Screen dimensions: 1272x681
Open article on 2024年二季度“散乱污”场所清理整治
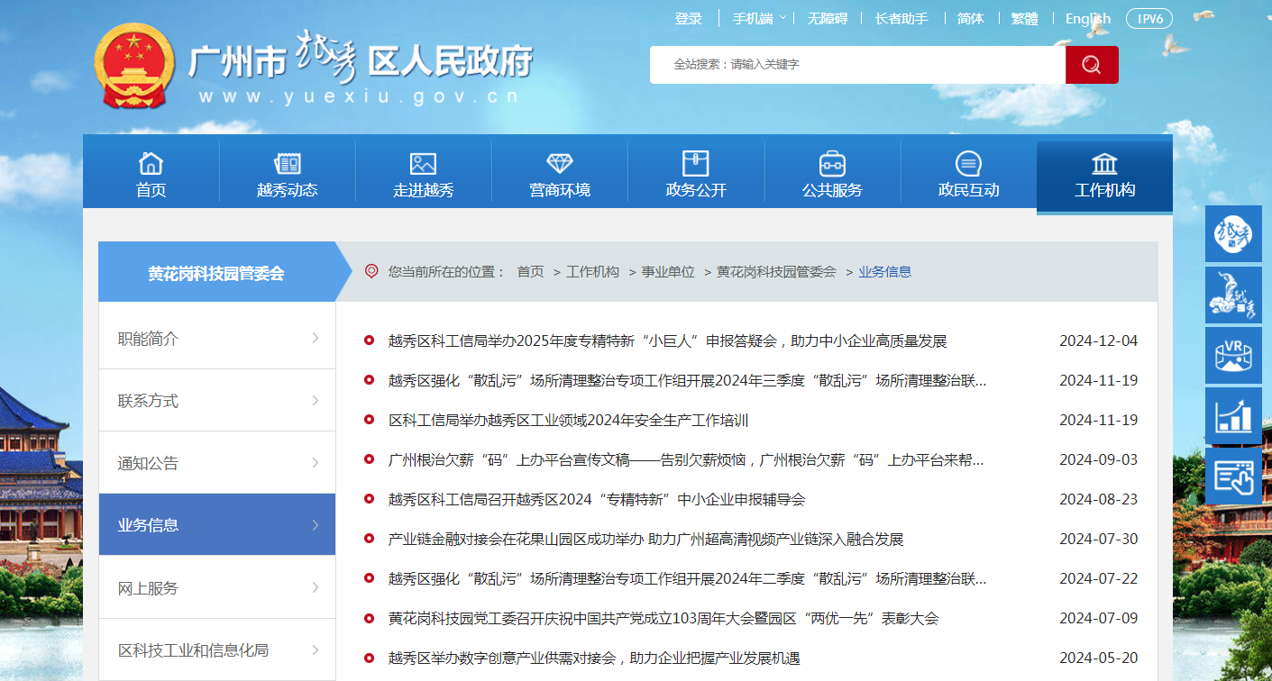[x=687, y=578]
